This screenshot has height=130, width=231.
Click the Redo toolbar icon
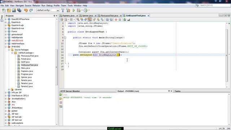[31, 10]
